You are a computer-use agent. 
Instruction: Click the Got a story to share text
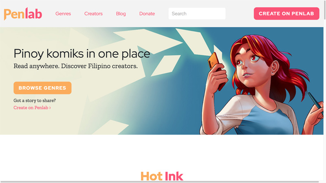pyautogui.click(x=35, y=100)
